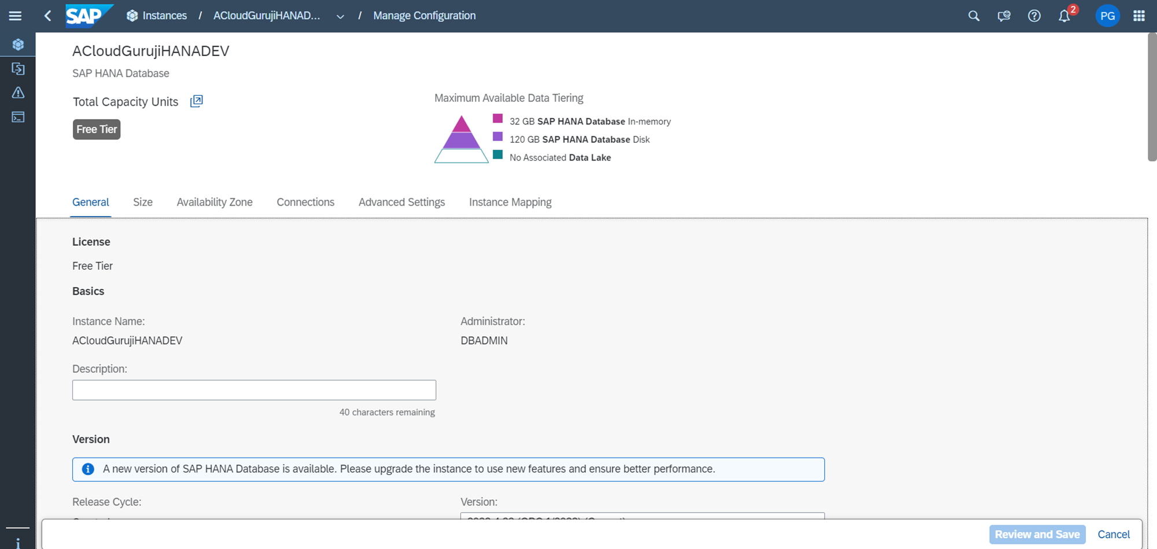Expand the ACloudGurujiHANAD breadcrumb dropdown chevron
1157x549 pixels.
[x=340, y=16]
